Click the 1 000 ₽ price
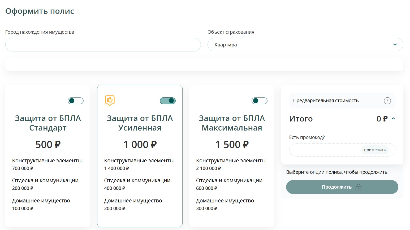The height and width of the screenshot is (230, 410). click(x=140, y=145)
